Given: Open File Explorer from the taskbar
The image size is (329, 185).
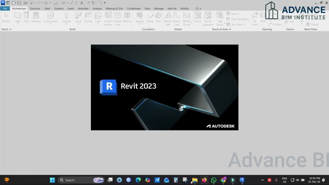Looking at the screenshot, I should click(x=195, y=180).
